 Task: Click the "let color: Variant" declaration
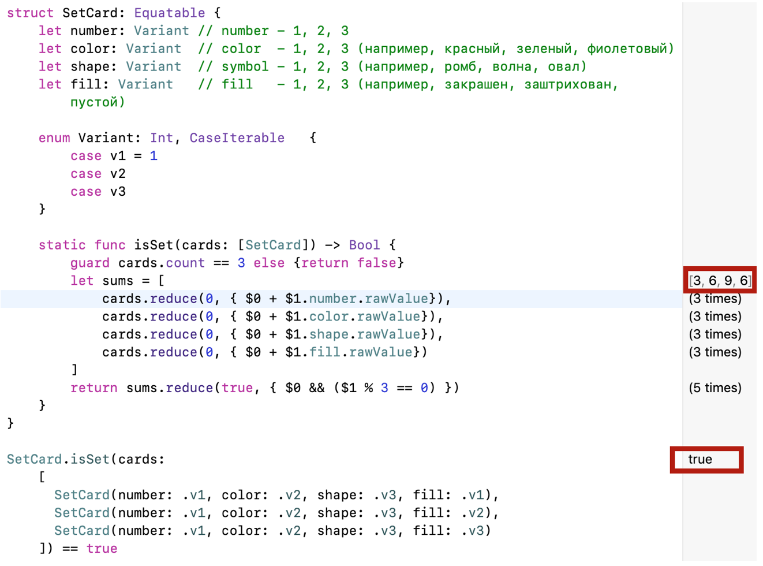110,49
